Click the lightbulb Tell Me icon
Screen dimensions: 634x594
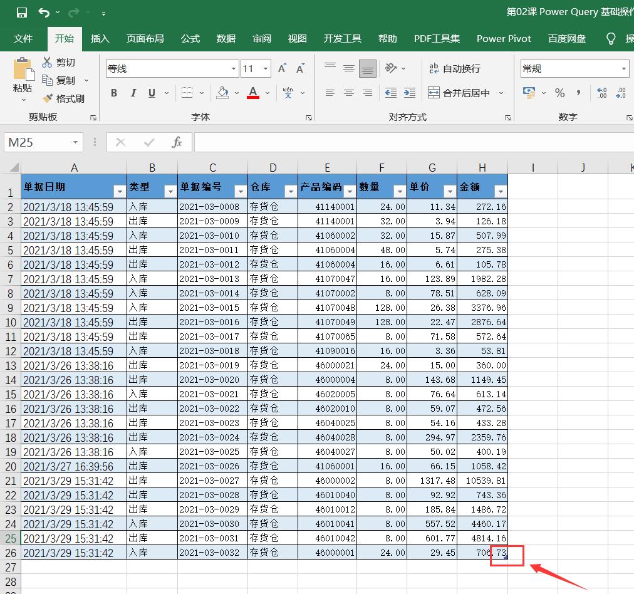pos(611,39)
